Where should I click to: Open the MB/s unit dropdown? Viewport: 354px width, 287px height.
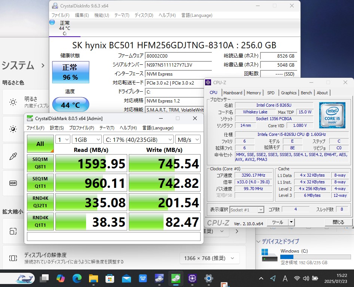pos(188,140)
